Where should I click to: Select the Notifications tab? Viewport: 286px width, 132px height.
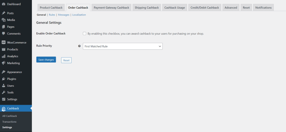point(263,8)
